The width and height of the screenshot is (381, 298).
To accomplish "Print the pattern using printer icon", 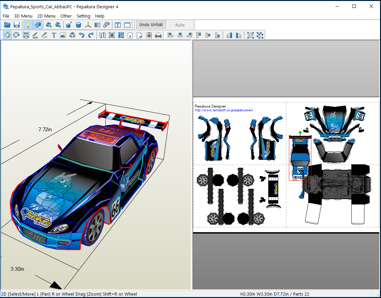I will click(x=158, y=35).
